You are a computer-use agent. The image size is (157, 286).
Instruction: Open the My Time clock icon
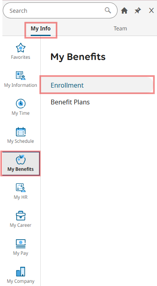(21, 104)
